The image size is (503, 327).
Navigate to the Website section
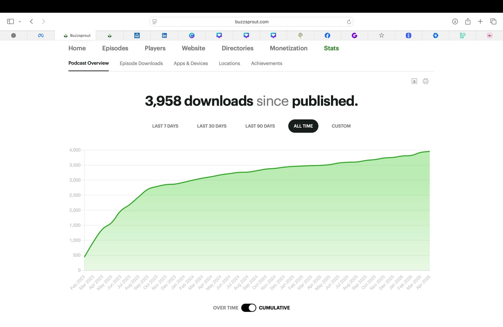click(x=193, y=48)
